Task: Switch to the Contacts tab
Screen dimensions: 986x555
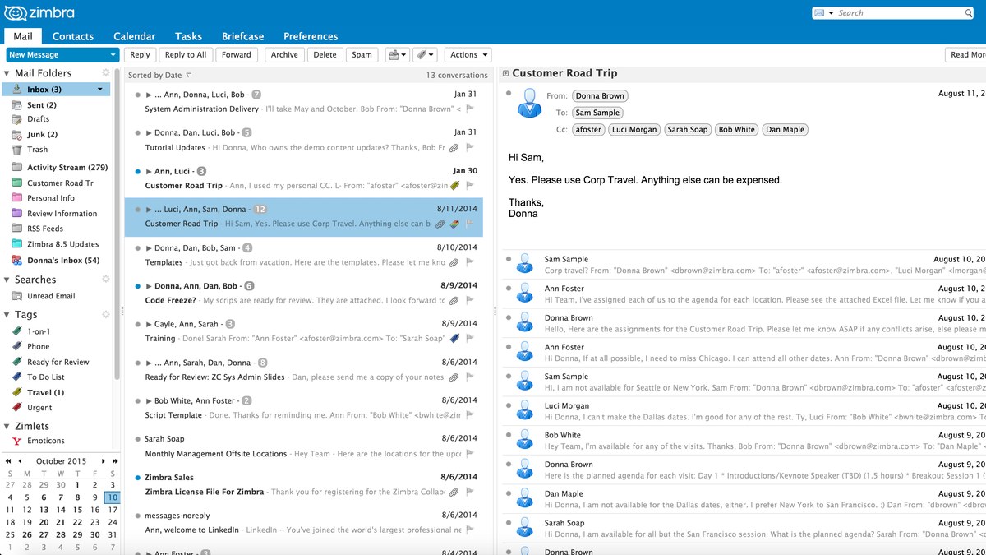Action: click(73, 36)
